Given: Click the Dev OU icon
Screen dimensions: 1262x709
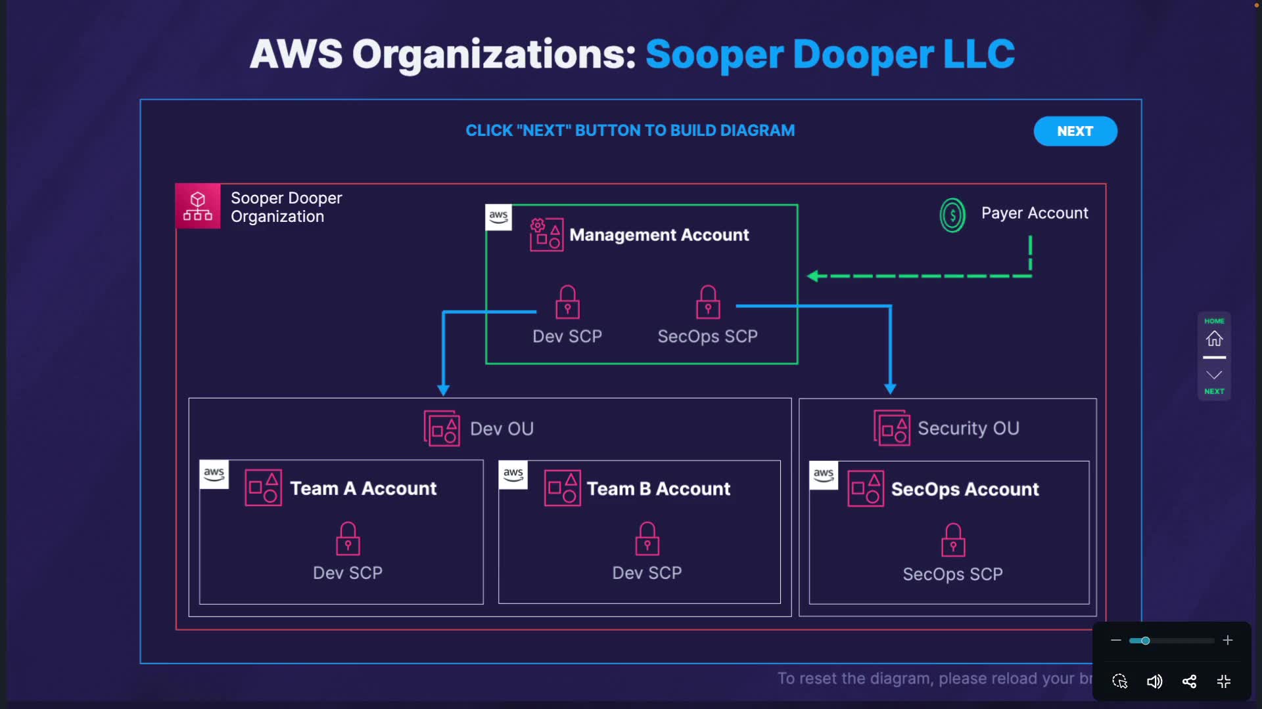Looking at the screenshot, I should [442, 429].
